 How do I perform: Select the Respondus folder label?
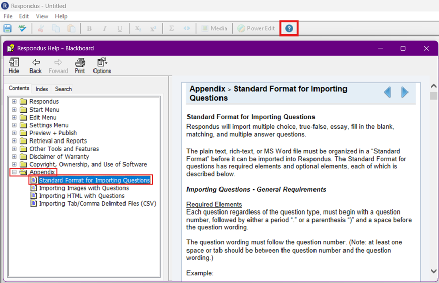click(44, 102)
